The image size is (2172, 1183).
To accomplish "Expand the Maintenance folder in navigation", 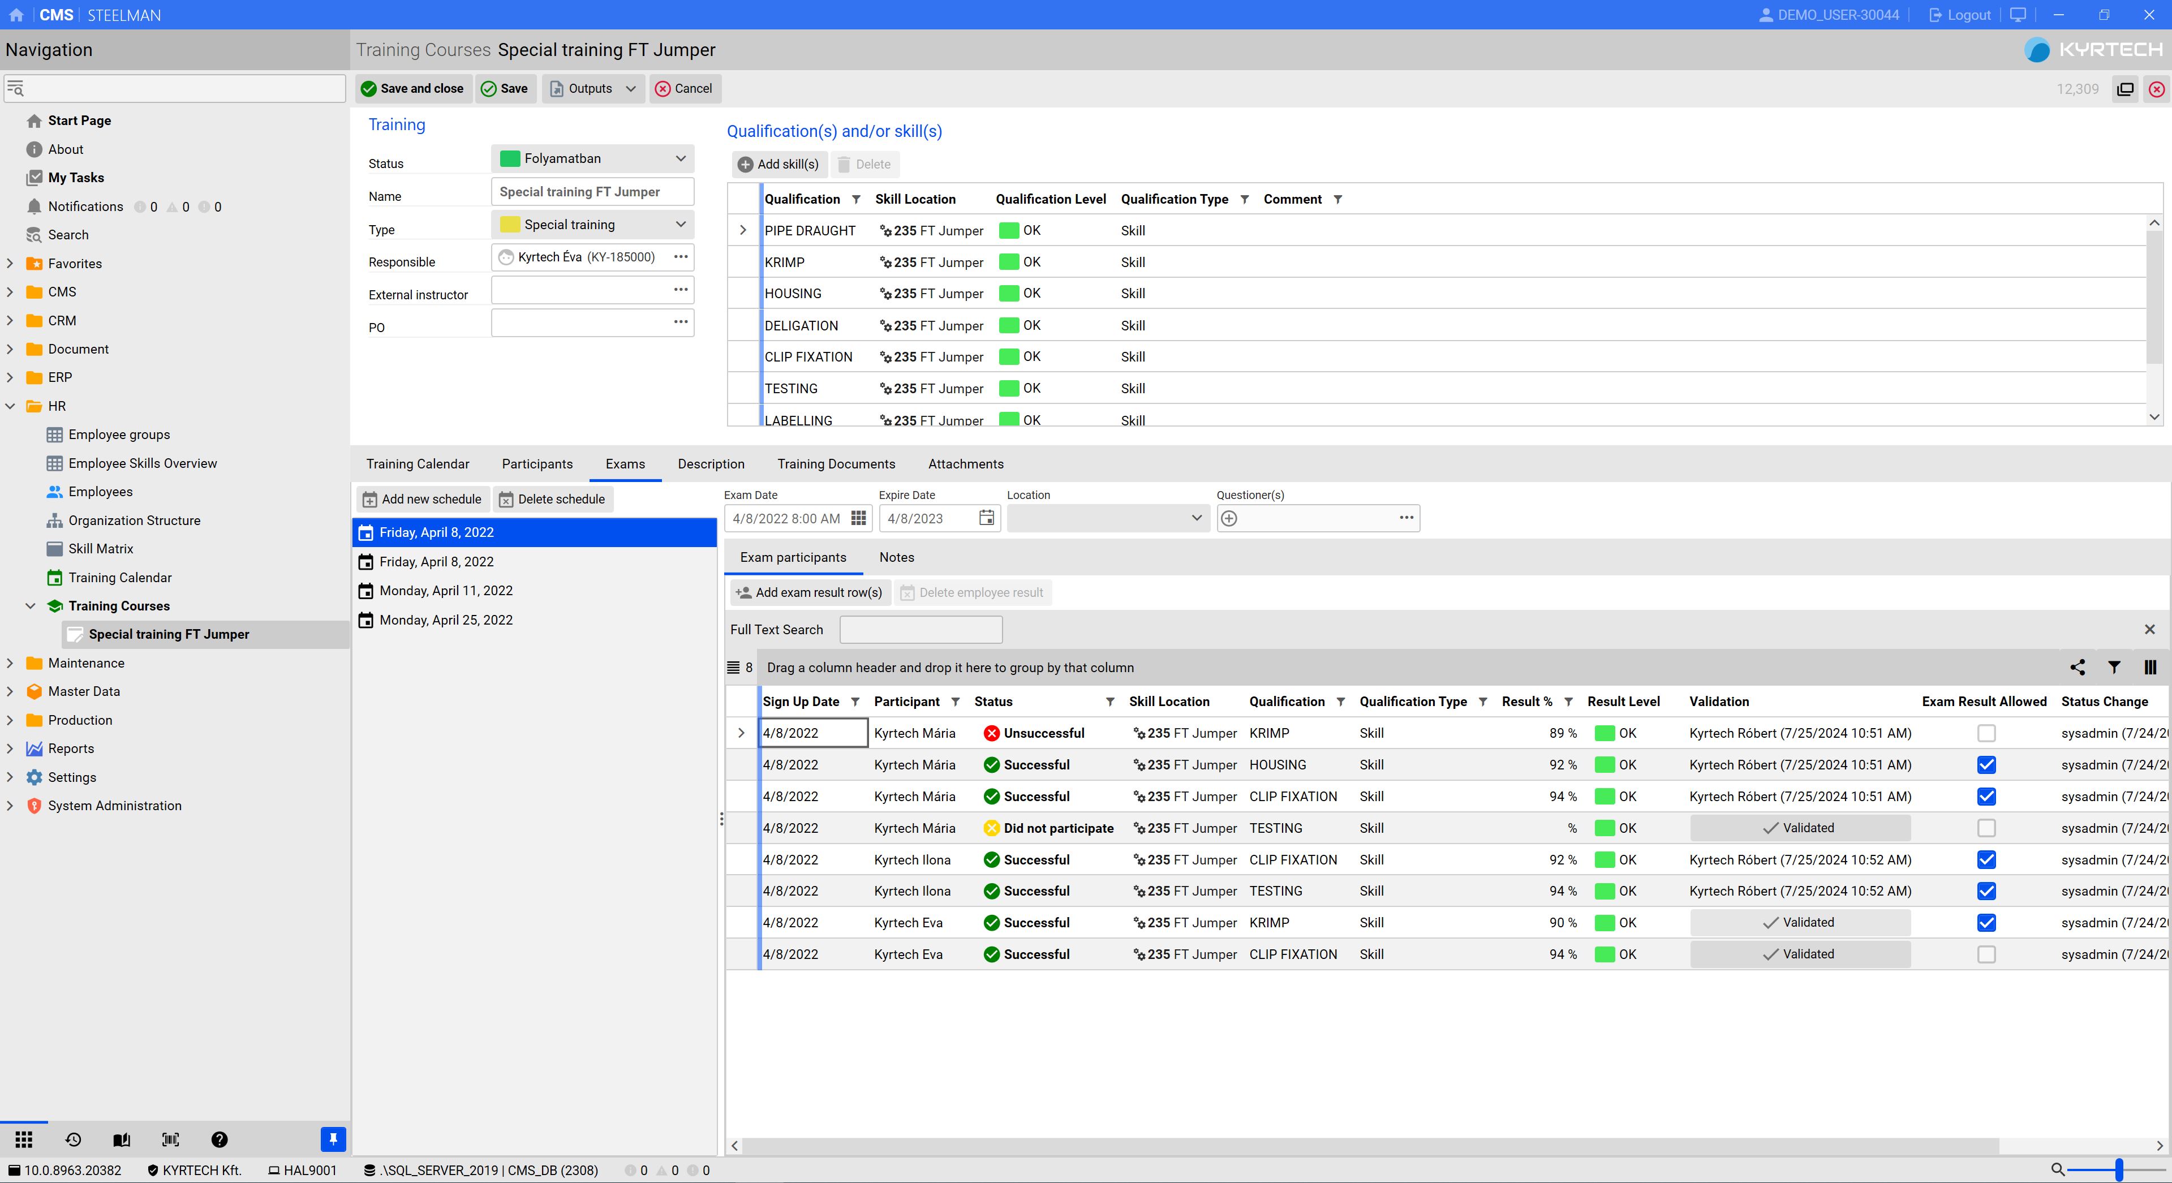I will click(10, 663).
